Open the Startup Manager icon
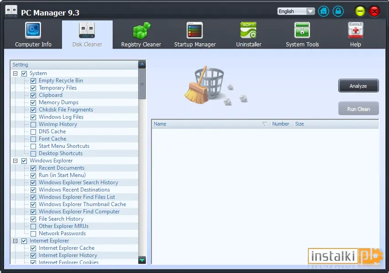The height and width of the screenshot is (273, 389). point(195,30)
